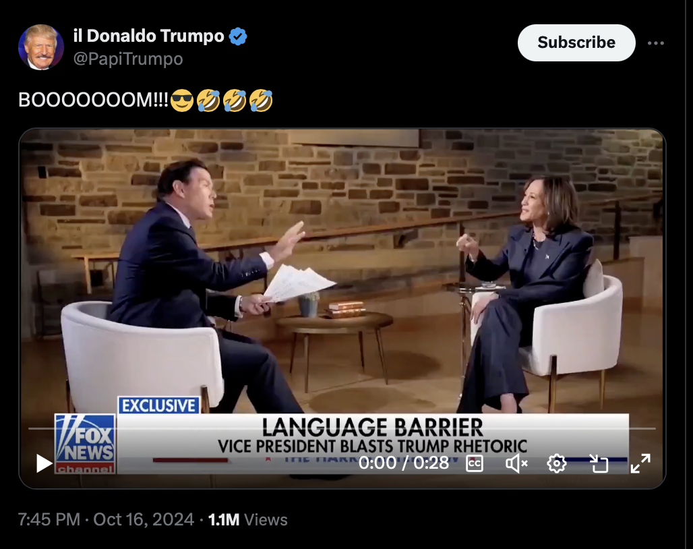Open the 7:45 PM Oct 16, 2024 timestamp
Image resolution: width=693 pixels, height=549 pixels.
(106, 519)
